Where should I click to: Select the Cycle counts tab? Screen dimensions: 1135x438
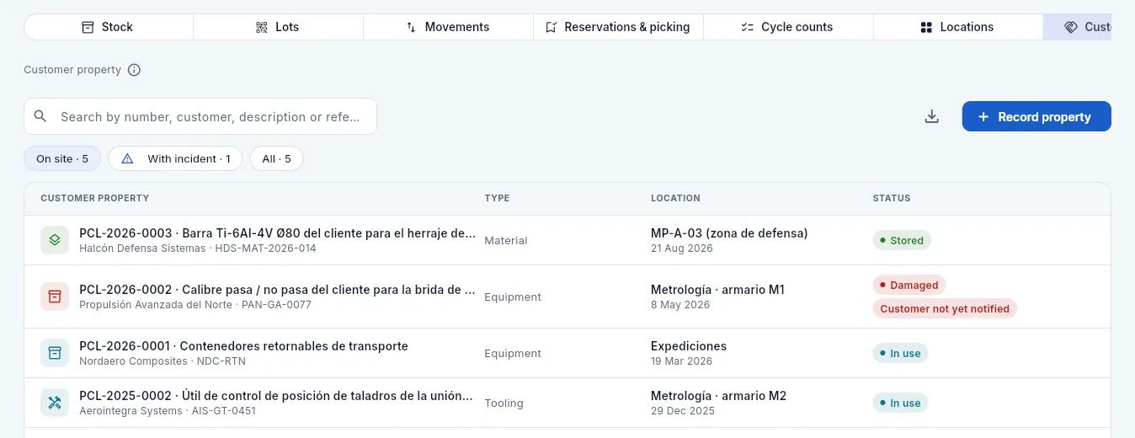pyautogui.click(x=788, y=27)
